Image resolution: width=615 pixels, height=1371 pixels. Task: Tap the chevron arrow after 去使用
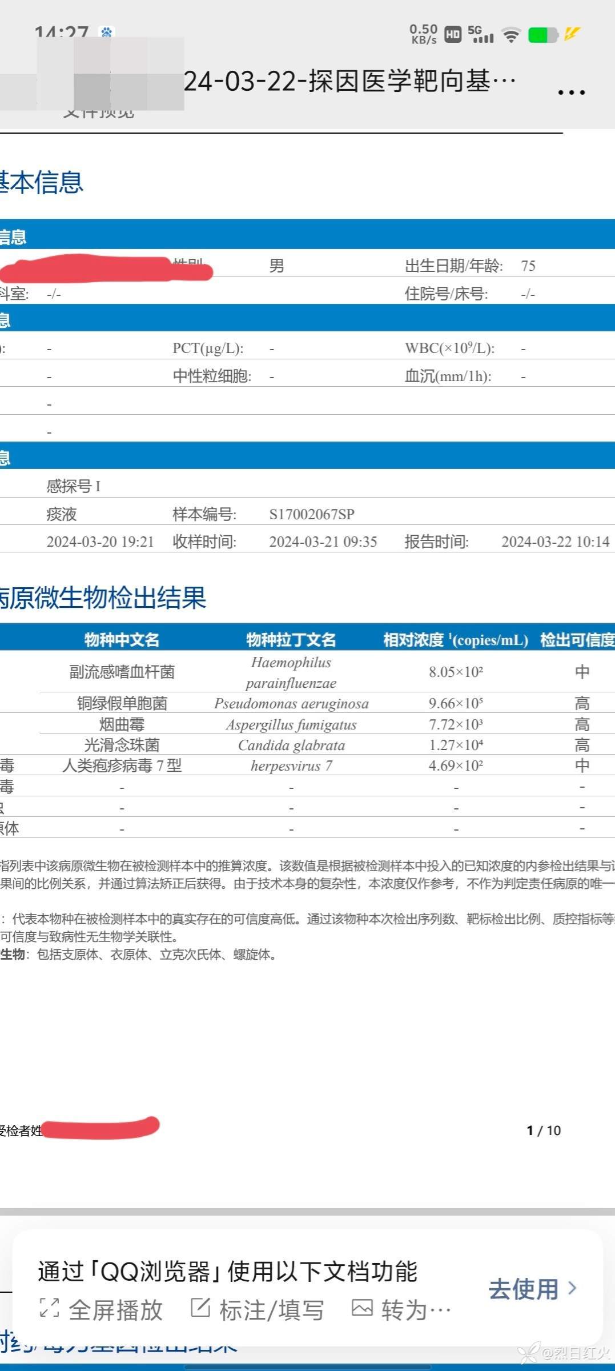pos(572,1288)
